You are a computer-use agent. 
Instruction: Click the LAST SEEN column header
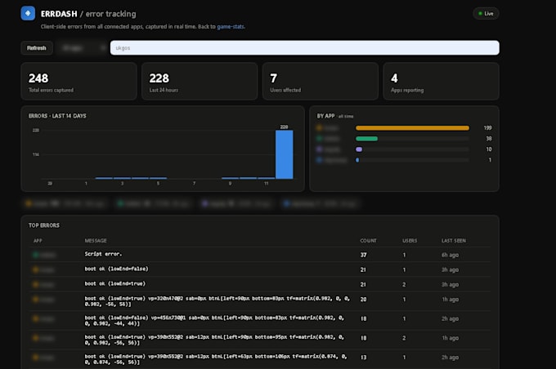[x=454, y=241]
